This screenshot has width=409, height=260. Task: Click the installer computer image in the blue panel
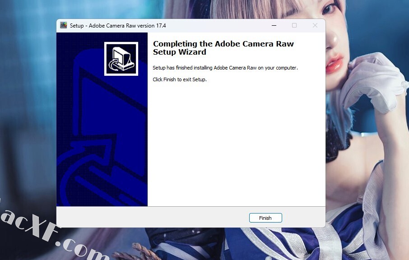coord(121,59)
